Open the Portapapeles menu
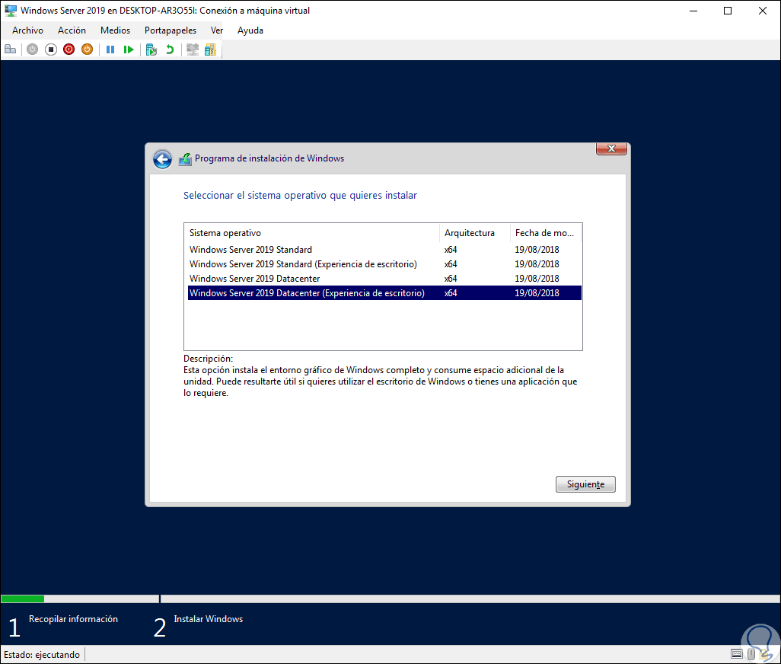 171,30
